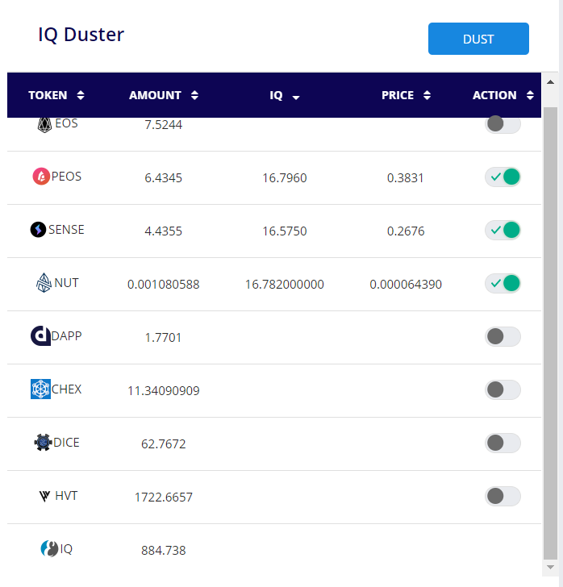Screen dimensions: 563x587
Task: Click the scrollbar down arrow
Action: click(550, 567)
